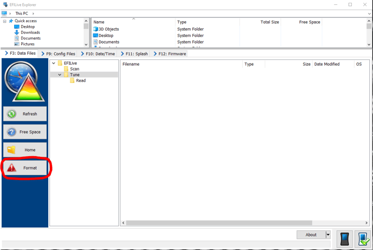Click the Refresh button

[x=25, y=114]
